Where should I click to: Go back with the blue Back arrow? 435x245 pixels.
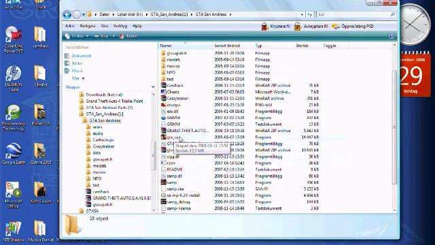[x=67, y=14]
